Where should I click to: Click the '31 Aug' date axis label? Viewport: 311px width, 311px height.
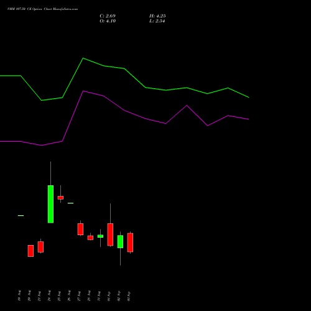pyautogui.click(x=99, y=296)
